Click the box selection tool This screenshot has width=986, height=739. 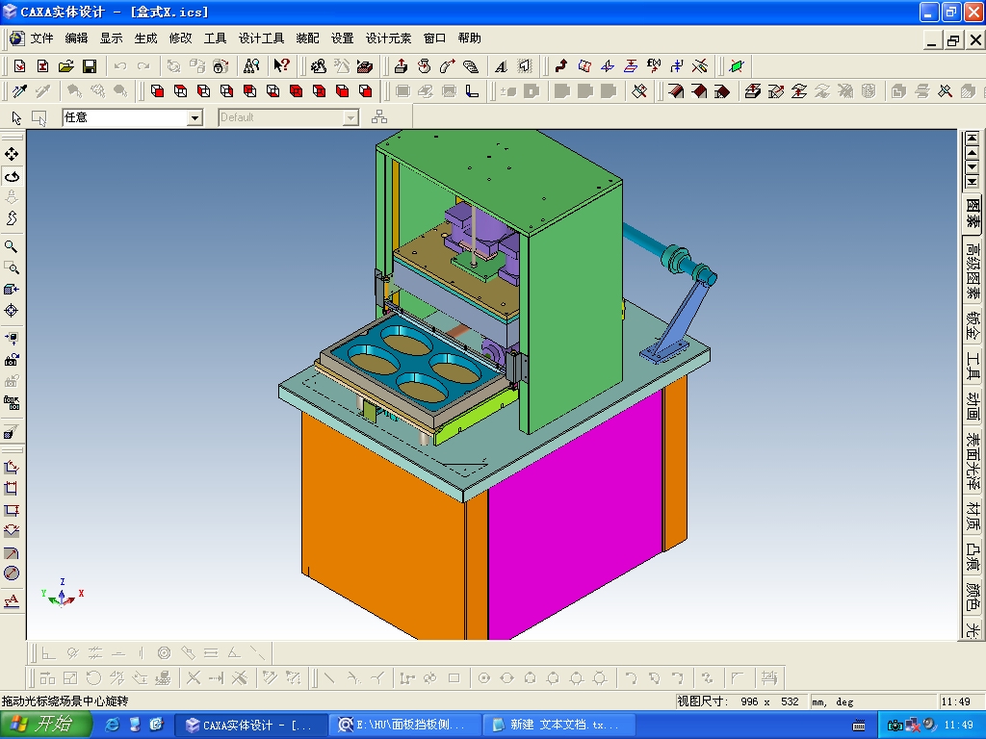pos(39,117)
